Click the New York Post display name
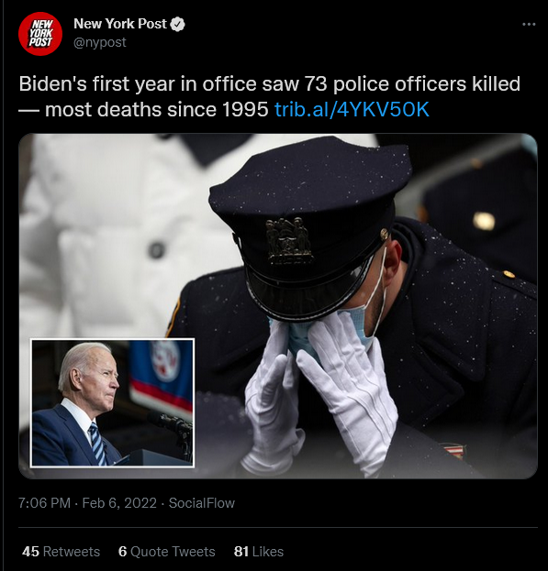This screenshot has width=548, height=571. tap(120, 24)
